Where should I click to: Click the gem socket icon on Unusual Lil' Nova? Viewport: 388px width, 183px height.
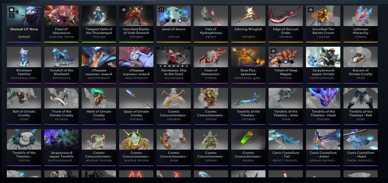(12, 10)
